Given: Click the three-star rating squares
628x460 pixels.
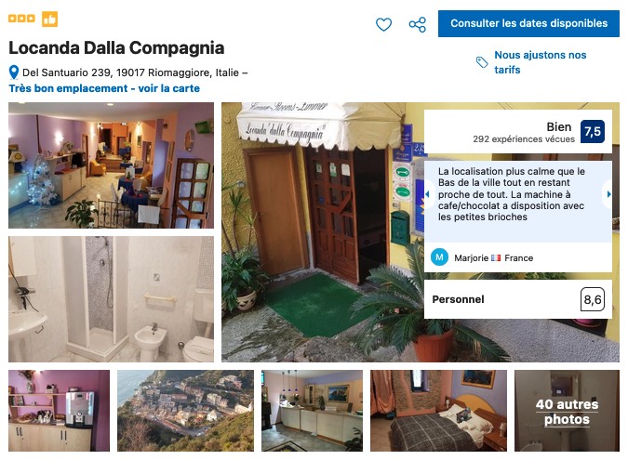Looking at the screenshot, I should [x=21, y=19].
